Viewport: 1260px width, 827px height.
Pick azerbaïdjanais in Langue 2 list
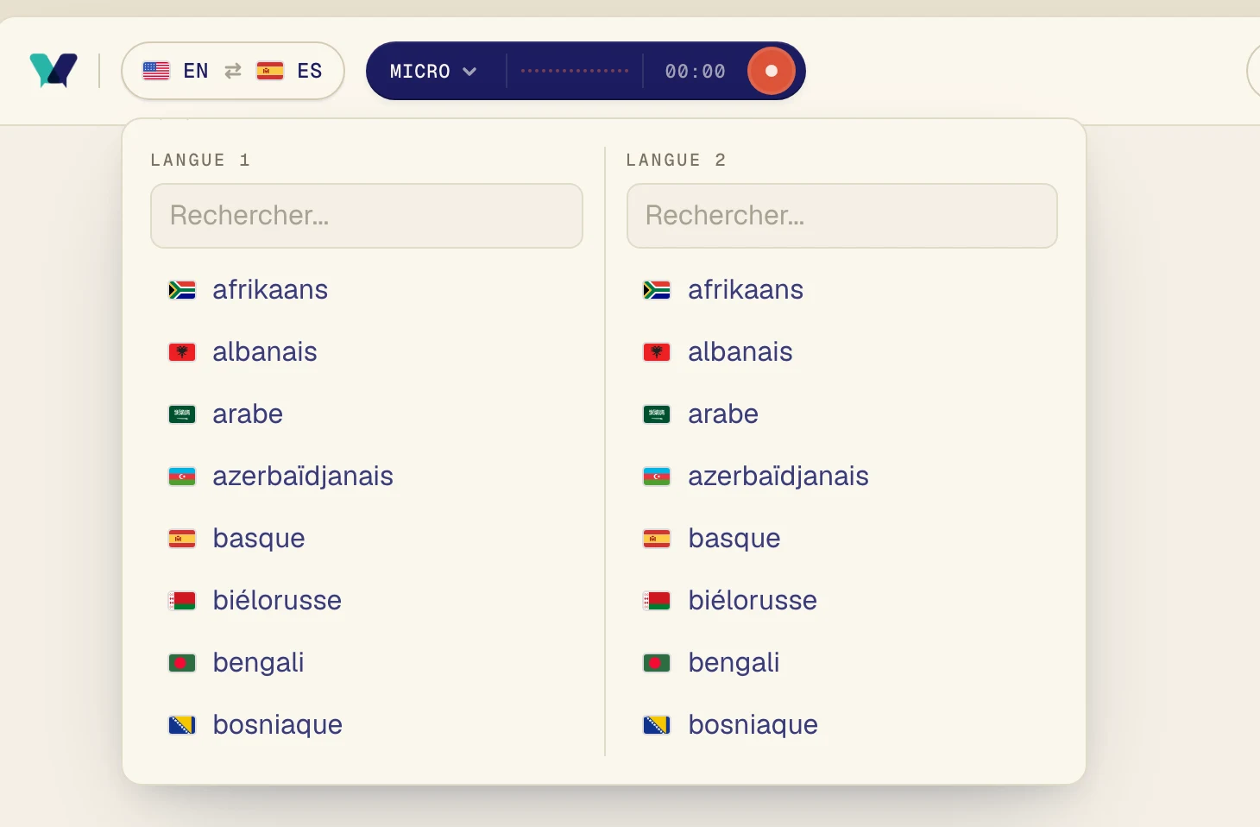[842, 477]
